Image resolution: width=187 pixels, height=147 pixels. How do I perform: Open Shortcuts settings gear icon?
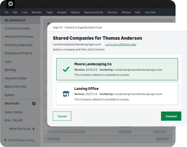[x=34, y=103]
